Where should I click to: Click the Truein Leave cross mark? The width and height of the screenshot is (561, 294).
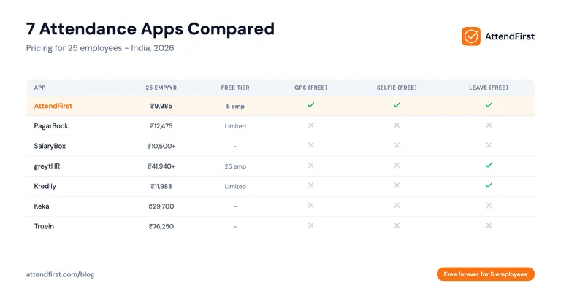[x=489, y=225]
